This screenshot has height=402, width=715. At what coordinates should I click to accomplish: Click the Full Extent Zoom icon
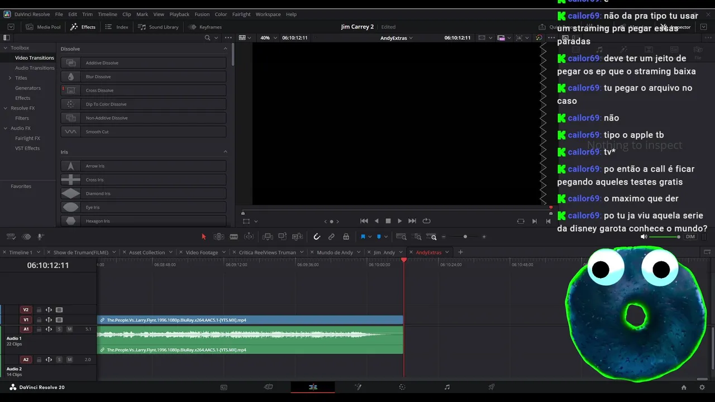click(x=401, y=237)
